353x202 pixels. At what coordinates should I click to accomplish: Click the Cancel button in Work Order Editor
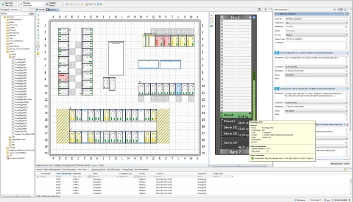(x=347, y=163)
